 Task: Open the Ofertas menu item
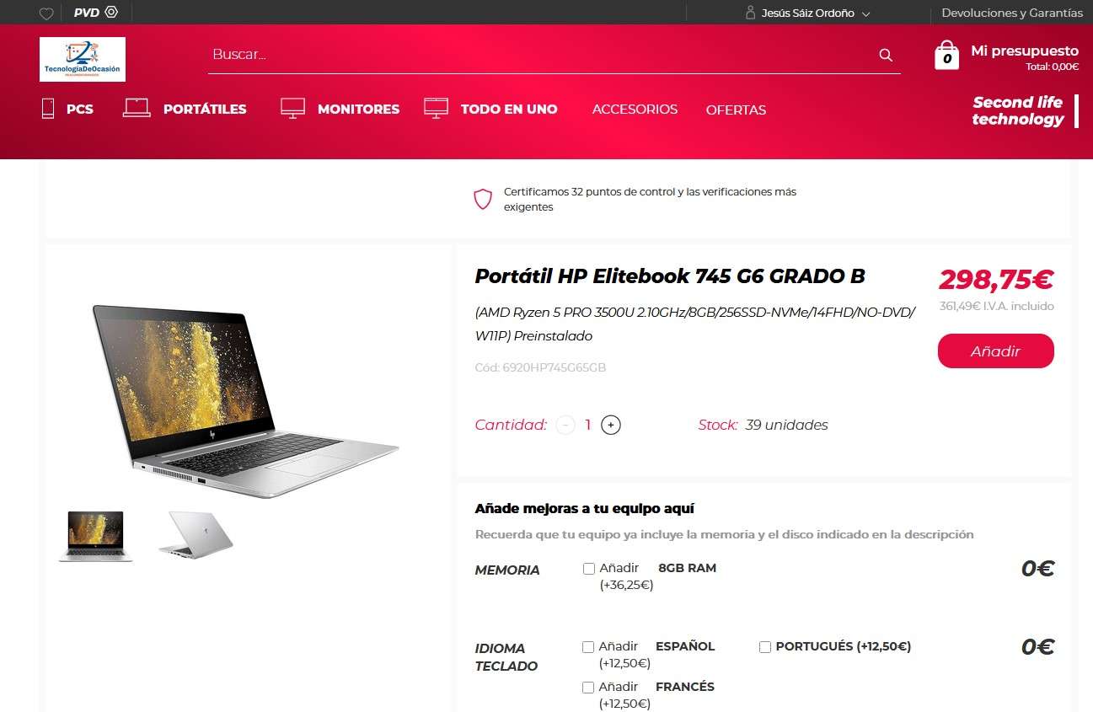click(736, 110)
